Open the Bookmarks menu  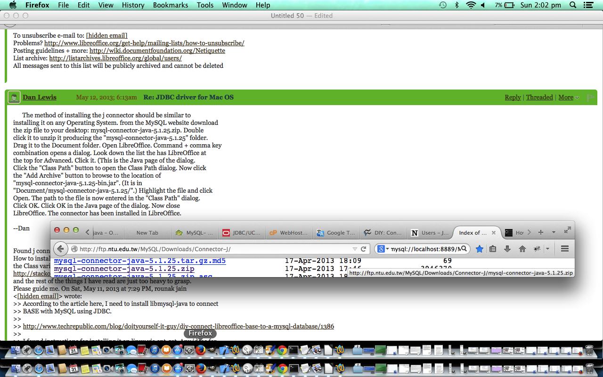coord(170,5)
